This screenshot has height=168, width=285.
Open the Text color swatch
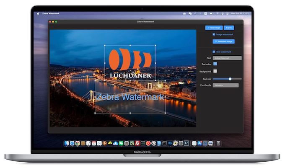tap(215, 64)
